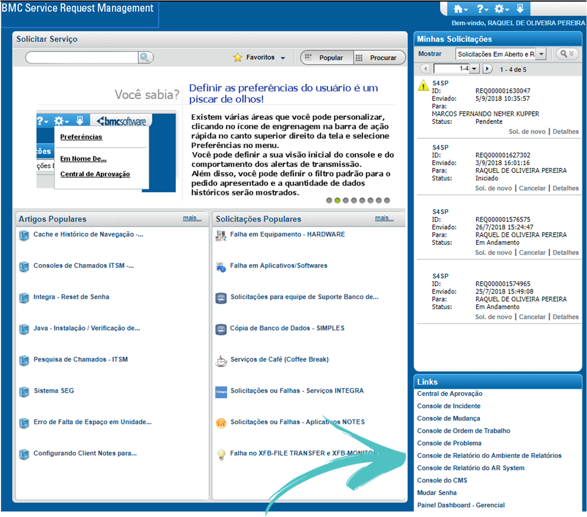Screen dimensions: 587x517
Task: Switch to the Popular view tab
Action: [x=327, y=58]
